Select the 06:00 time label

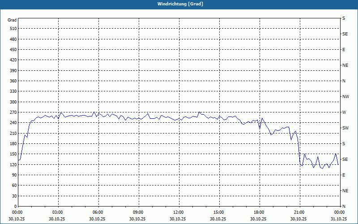(x=98, y=212)
